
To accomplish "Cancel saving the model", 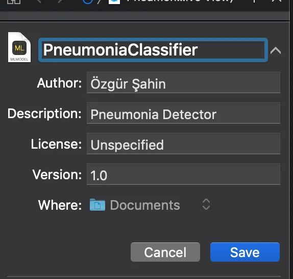I will (165, 252).
